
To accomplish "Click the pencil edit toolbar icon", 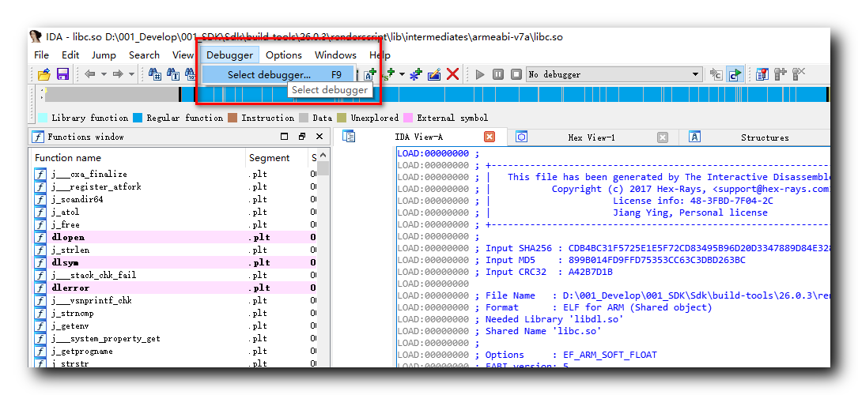I will (x=434, y=74).
